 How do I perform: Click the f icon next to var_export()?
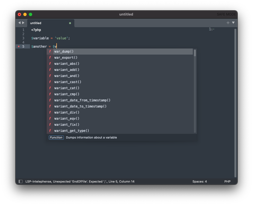tap(50, 57)
